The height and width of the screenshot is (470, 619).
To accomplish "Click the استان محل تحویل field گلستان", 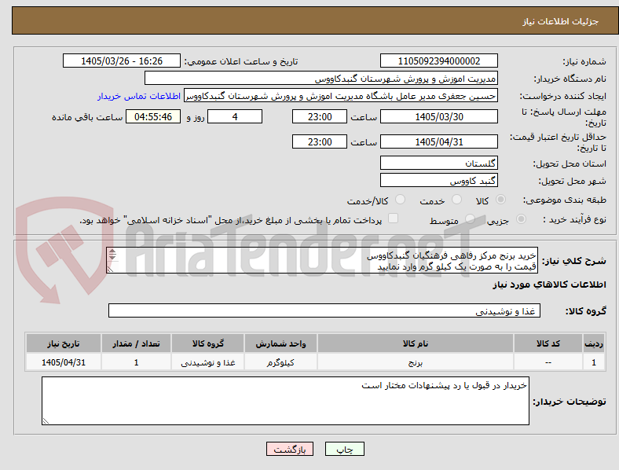I will 438,163.
